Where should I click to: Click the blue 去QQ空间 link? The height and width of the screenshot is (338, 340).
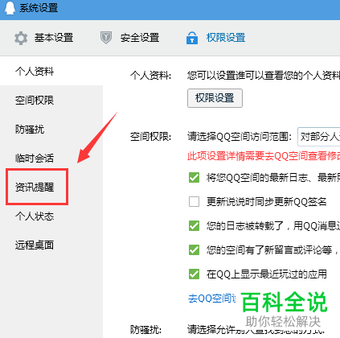(x=212, y=299)
